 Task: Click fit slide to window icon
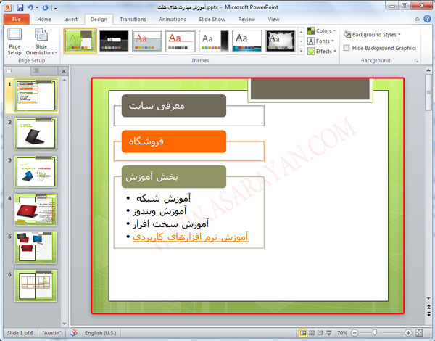click(x=420, y=333)
